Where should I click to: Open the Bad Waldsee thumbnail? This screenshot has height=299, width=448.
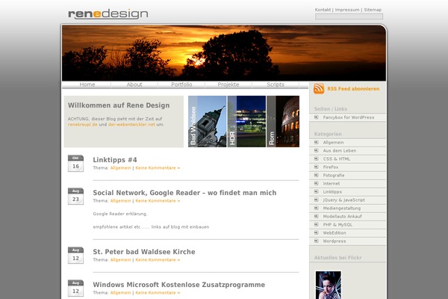click(207, 121)
